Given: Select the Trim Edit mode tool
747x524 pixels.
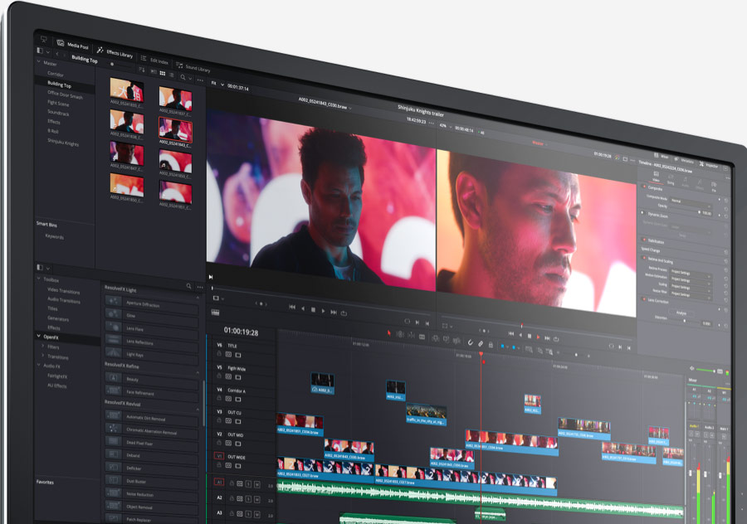Looking at the screenshot, I should pyautogui.click(x=401, y=333).
